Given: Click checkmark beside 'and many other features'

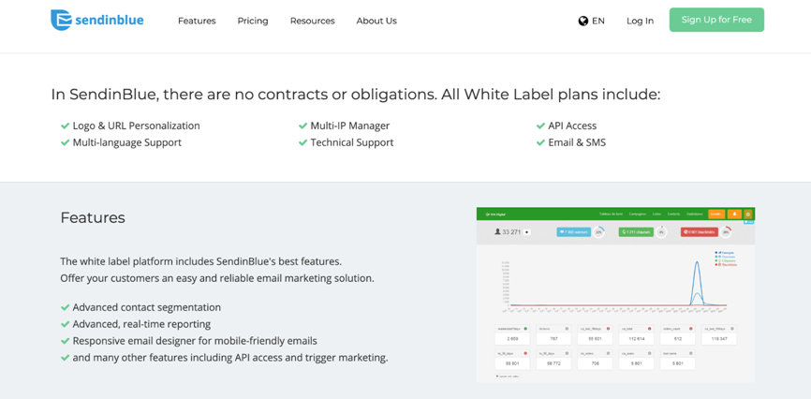Looking at the screenshot, I should click(66, 358).
